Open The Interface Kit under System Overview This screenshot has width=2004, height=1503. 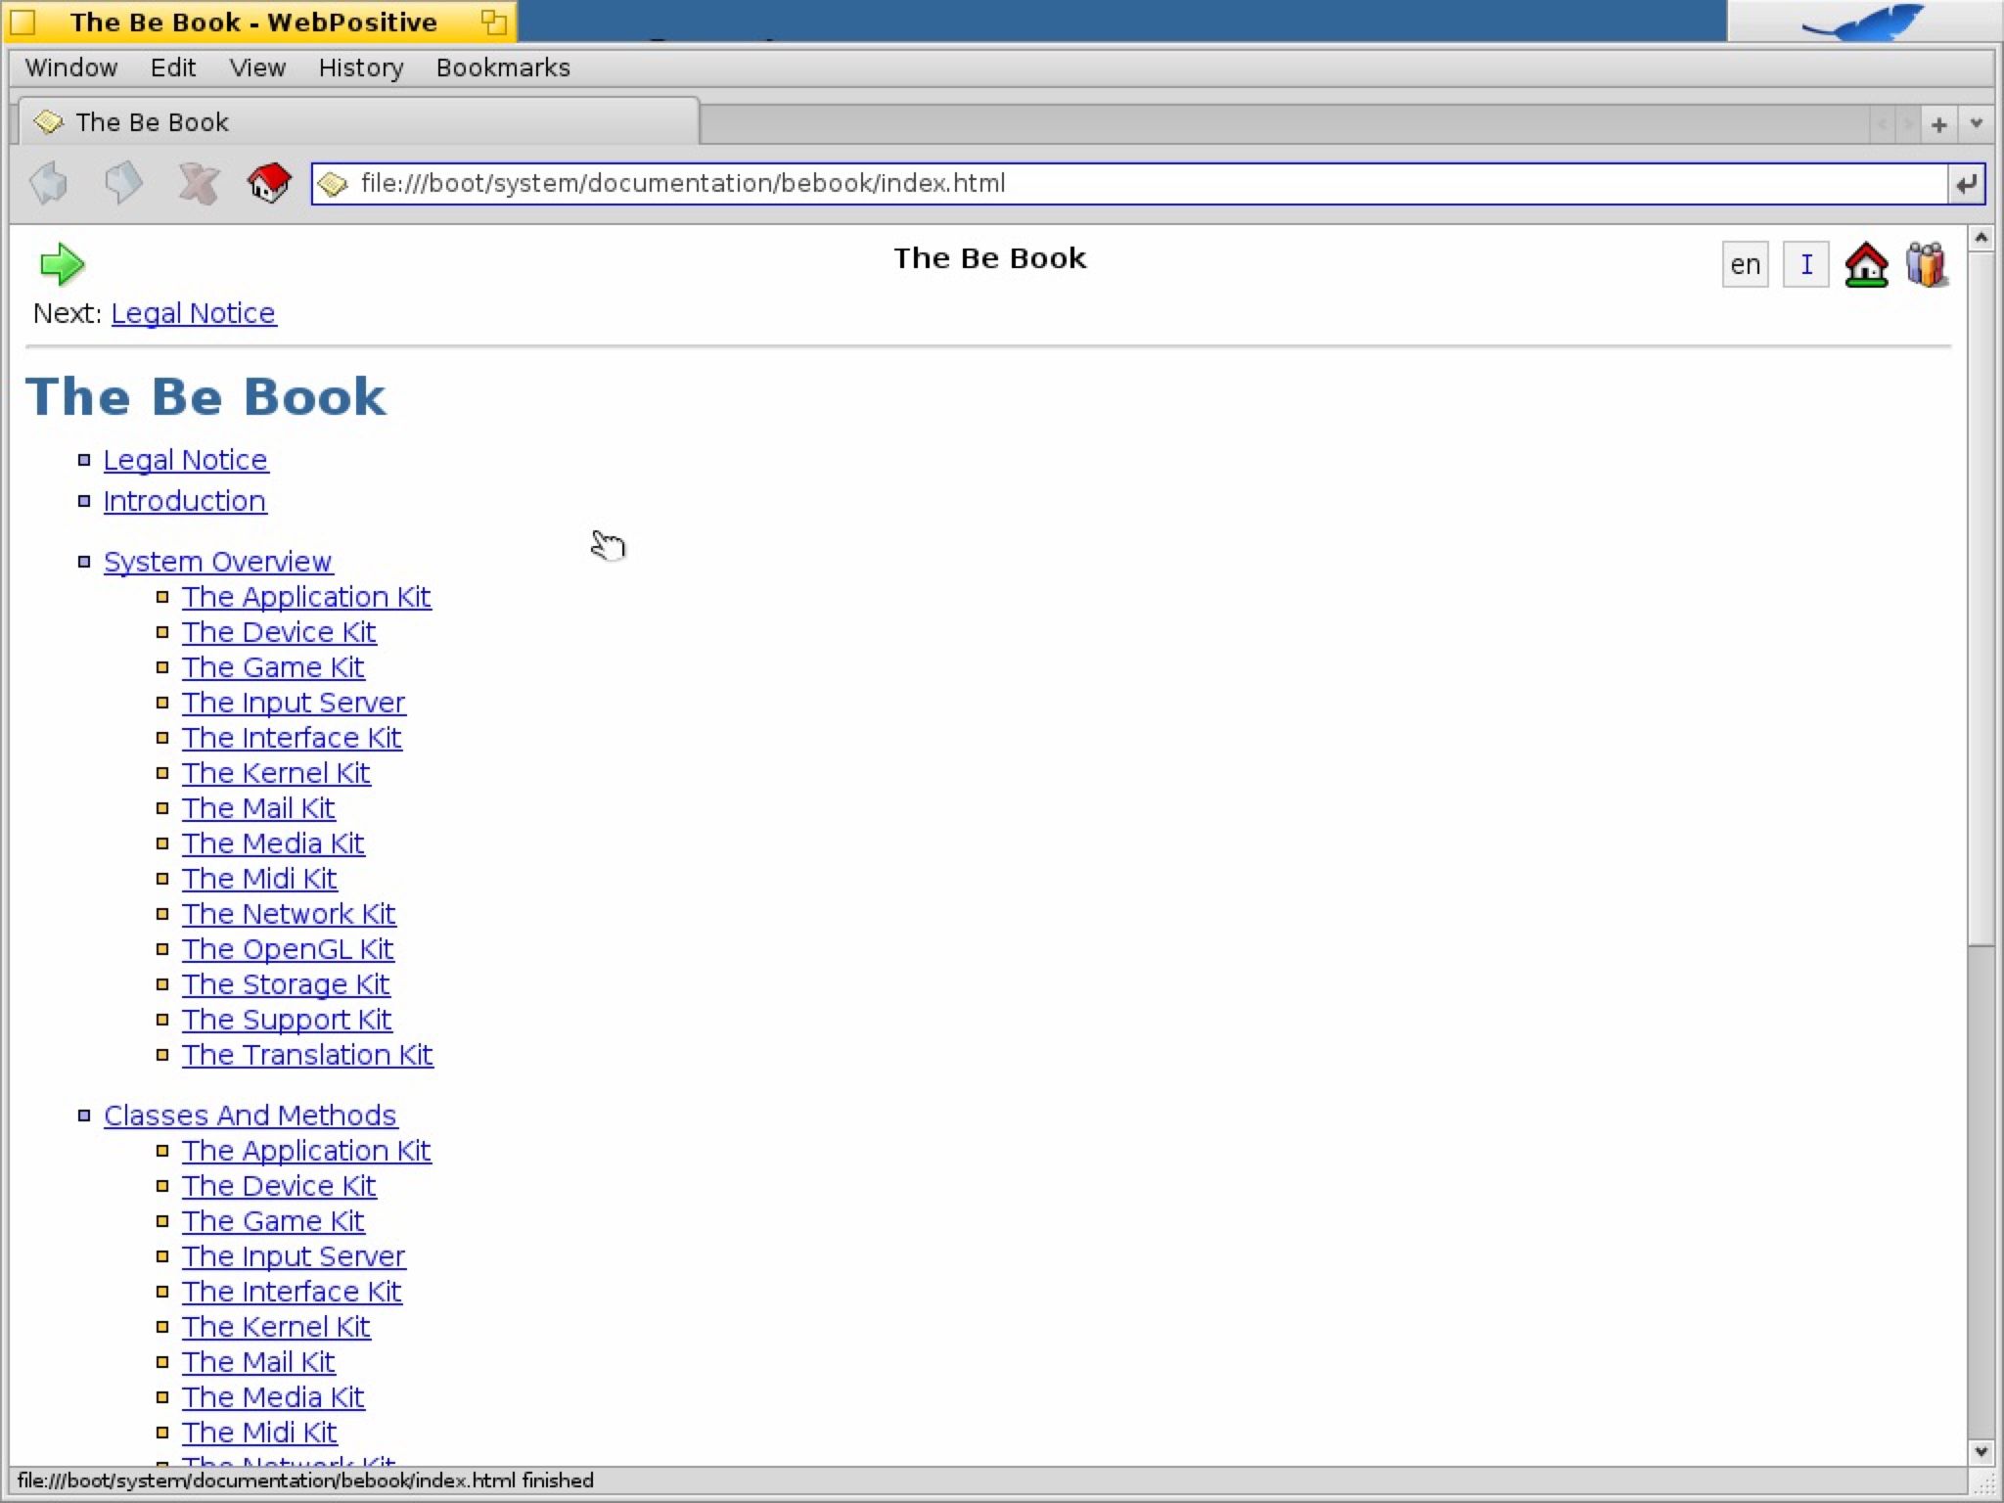point(292,738)
